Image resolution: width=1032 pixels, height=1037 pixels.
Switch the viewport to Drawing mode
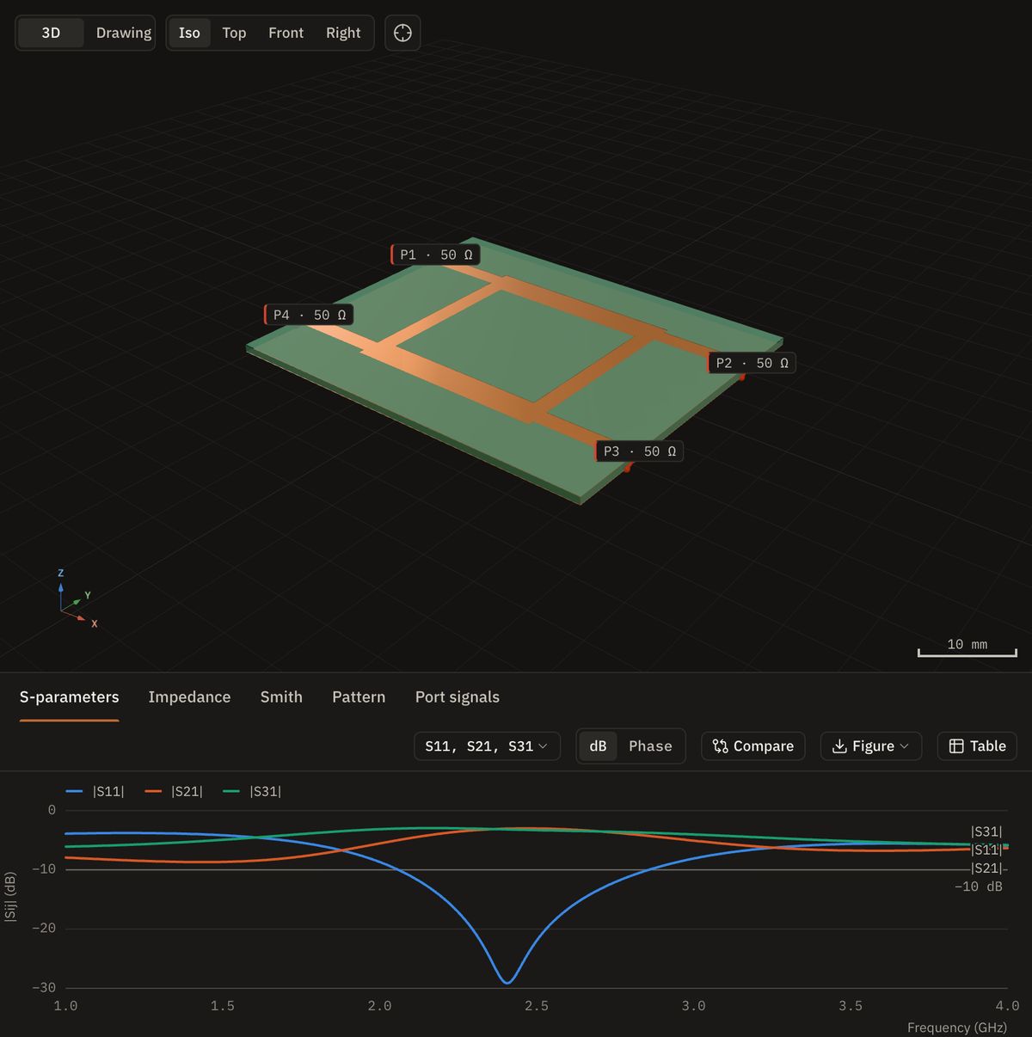tap(123, 33)
